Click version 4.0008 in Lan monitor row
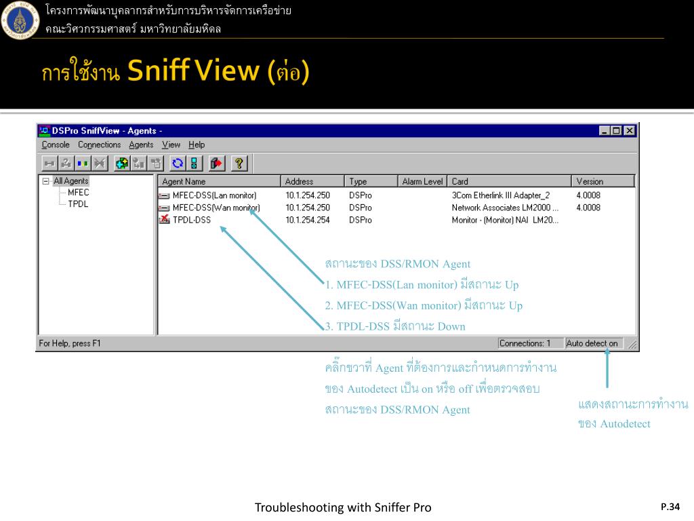Image resolution: width=694 pixels, height=521 pixels. point(588,195)
